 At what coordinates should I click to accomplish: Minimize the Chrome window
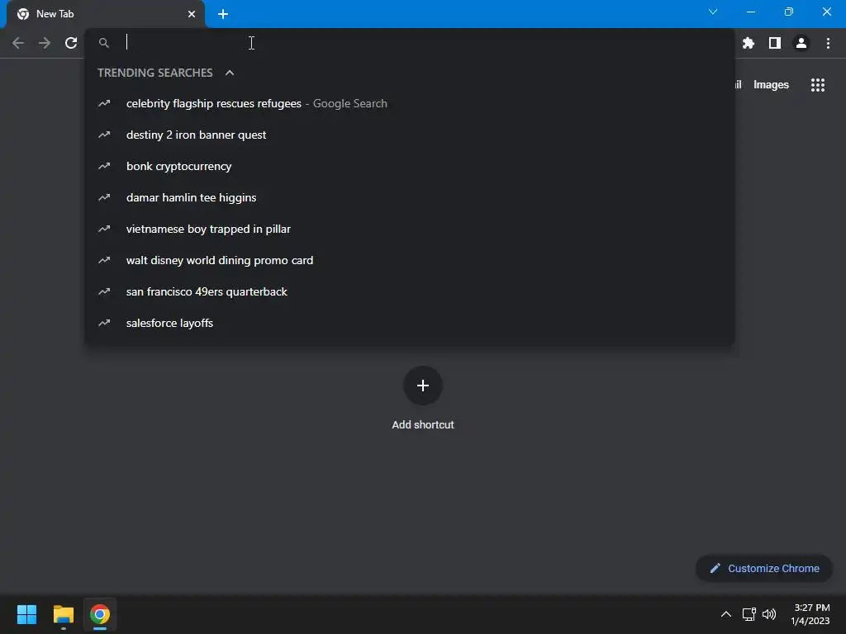(x=750, y=12)
